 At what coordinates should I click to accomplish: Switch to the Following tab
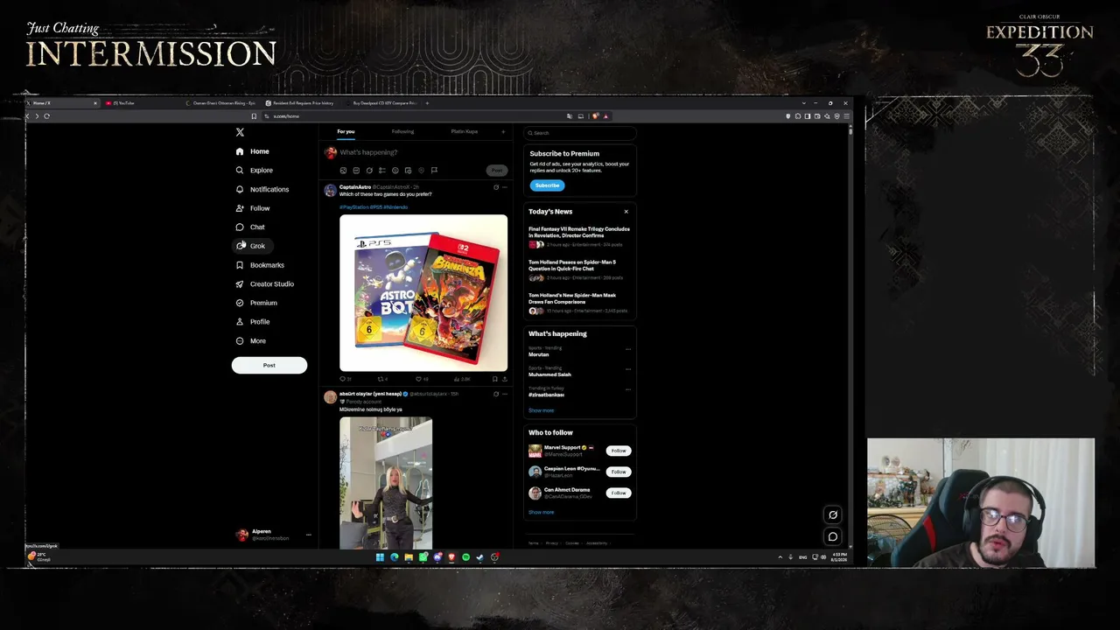pyautogui.click(x=402, y=132)
